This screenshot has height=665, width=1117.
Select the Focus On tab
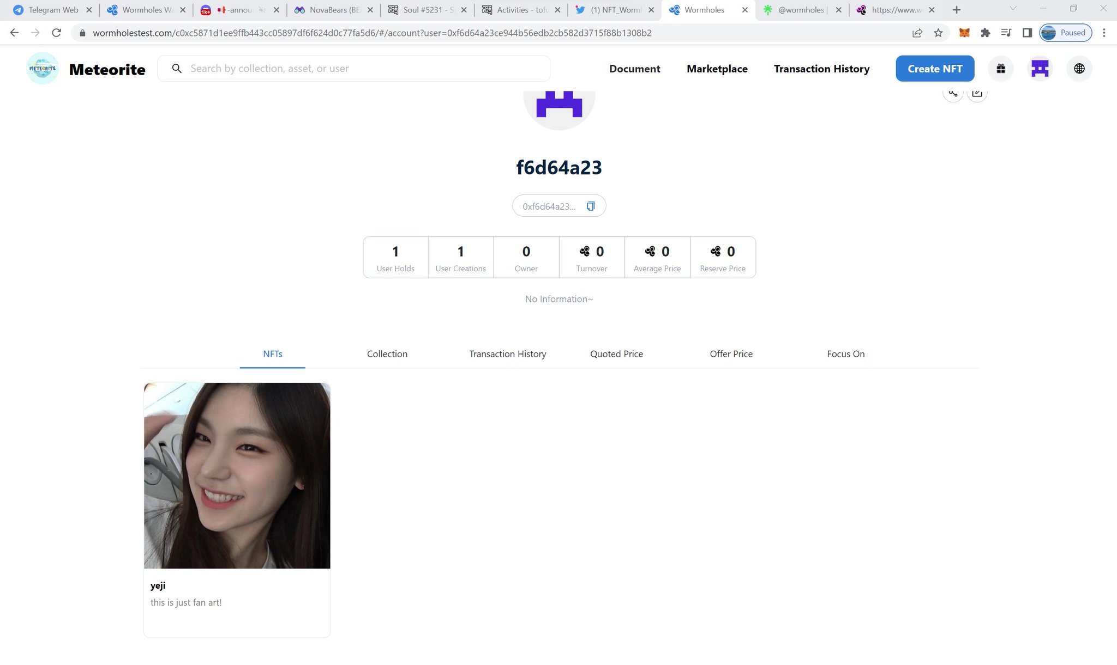point(845,354)
